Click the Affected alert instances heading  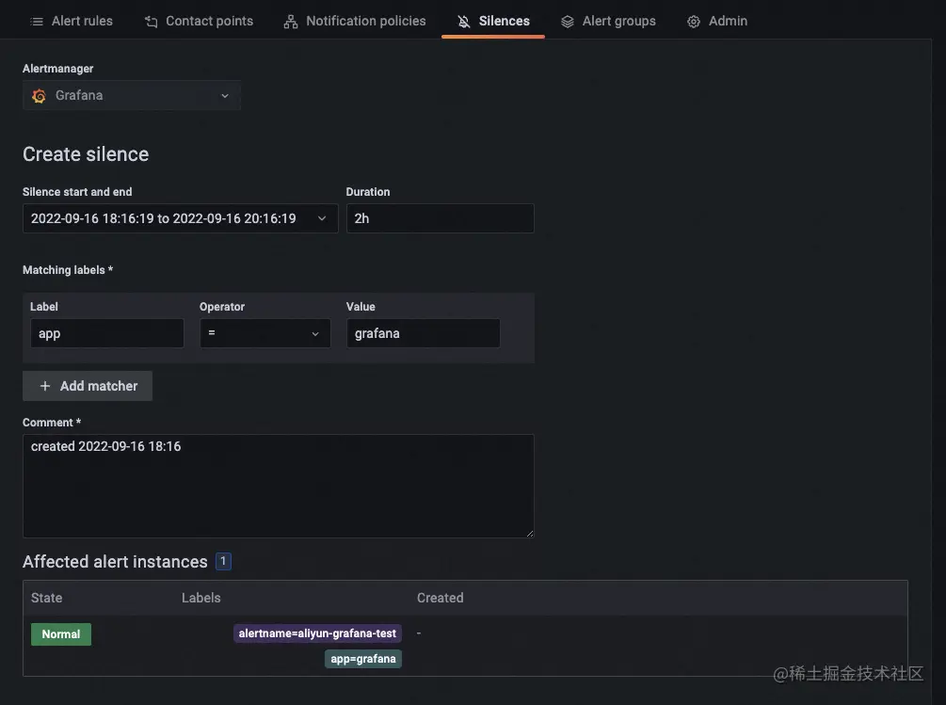[x=115, y=562]
